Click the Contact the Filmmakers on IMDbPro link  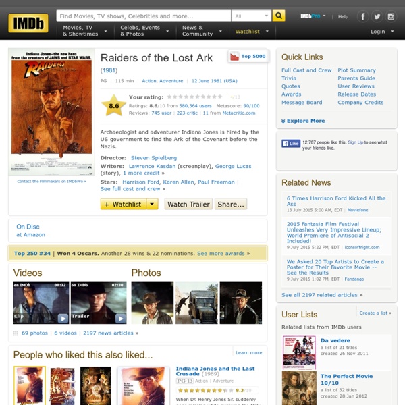point(51,182)
